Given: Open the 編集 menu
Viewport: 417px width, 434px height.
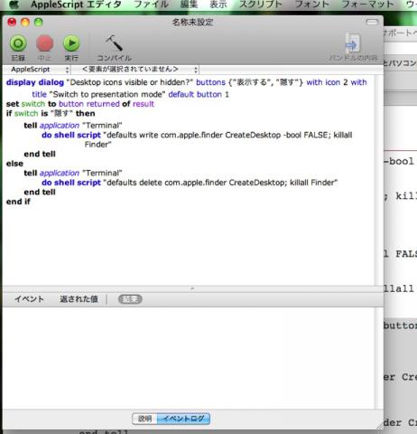Looking at the screenshot, I should point(189,5).
